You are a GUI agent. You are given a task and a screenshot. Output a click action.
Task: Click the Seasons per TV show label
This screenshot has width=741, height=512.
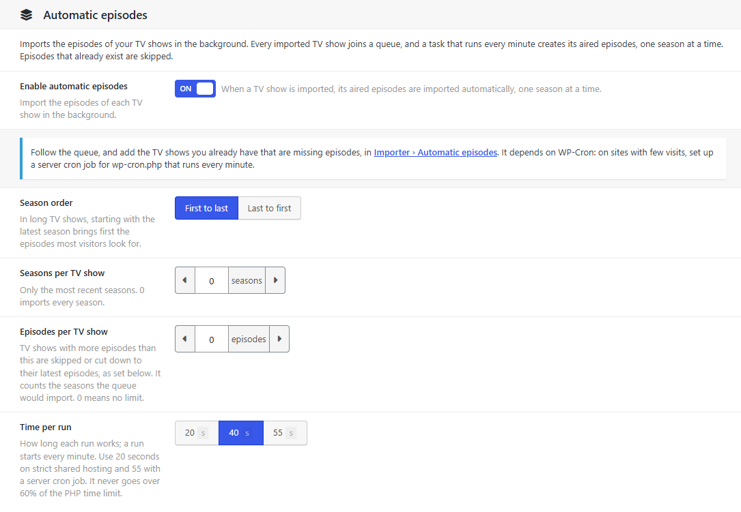tap(62, 273)
